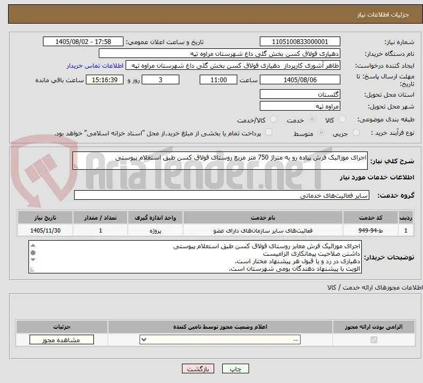The height and width of the screenshot is (383, 423).
Task: Click the request creator name field
Action: pos(233,66)
